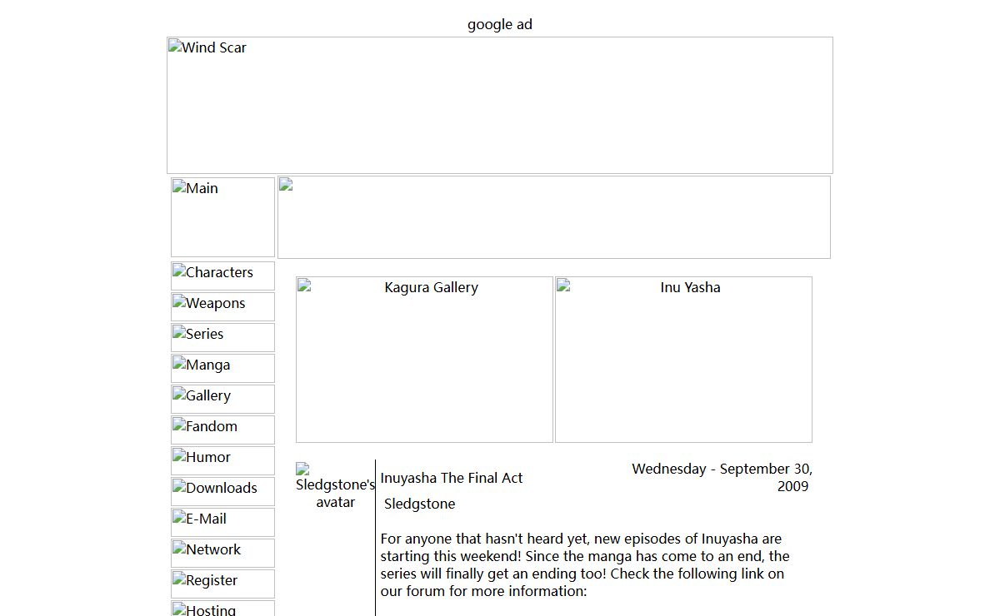
Task: Open the Main navigation image link
Action: pos(222,217)
